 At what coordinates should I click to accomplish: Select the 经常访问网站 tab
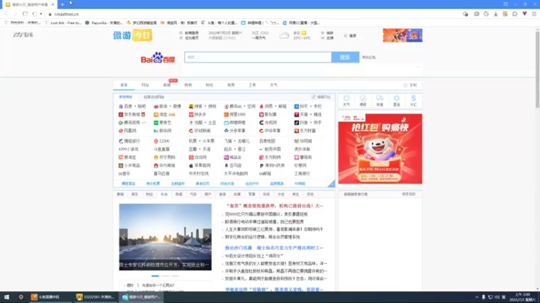click(154, 97)
